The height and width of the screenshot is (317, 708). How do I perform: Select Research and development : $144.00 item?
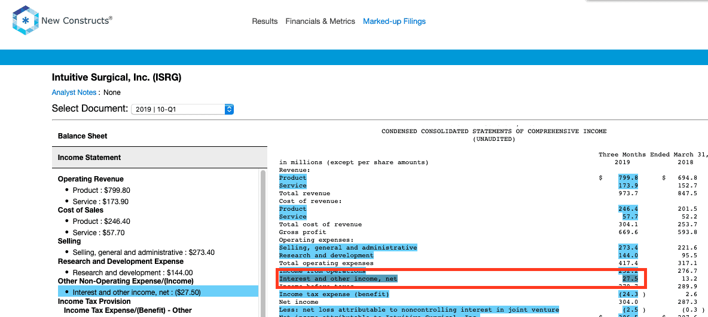point(133,272)
